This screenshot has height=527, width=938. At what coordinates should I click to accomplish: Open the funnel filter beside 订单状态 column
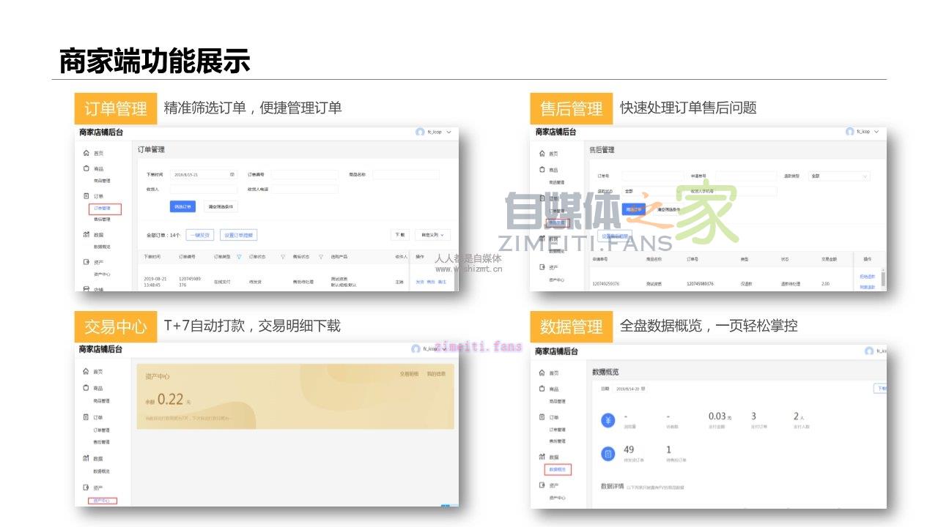283,257
